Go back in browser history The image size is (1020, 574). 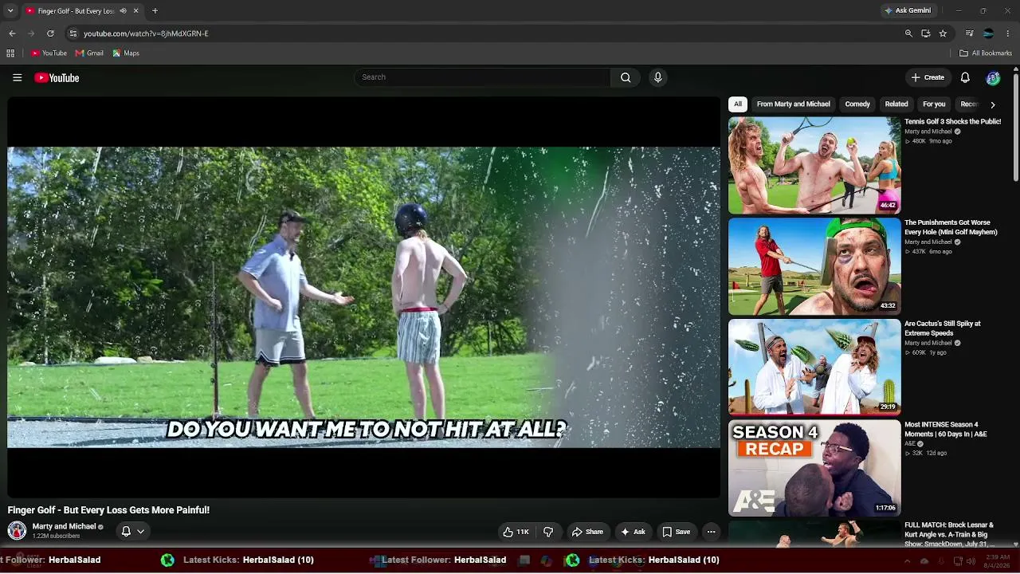[x=12, y=33]
